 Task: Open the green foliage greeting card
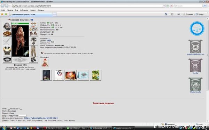click(95, 75)
